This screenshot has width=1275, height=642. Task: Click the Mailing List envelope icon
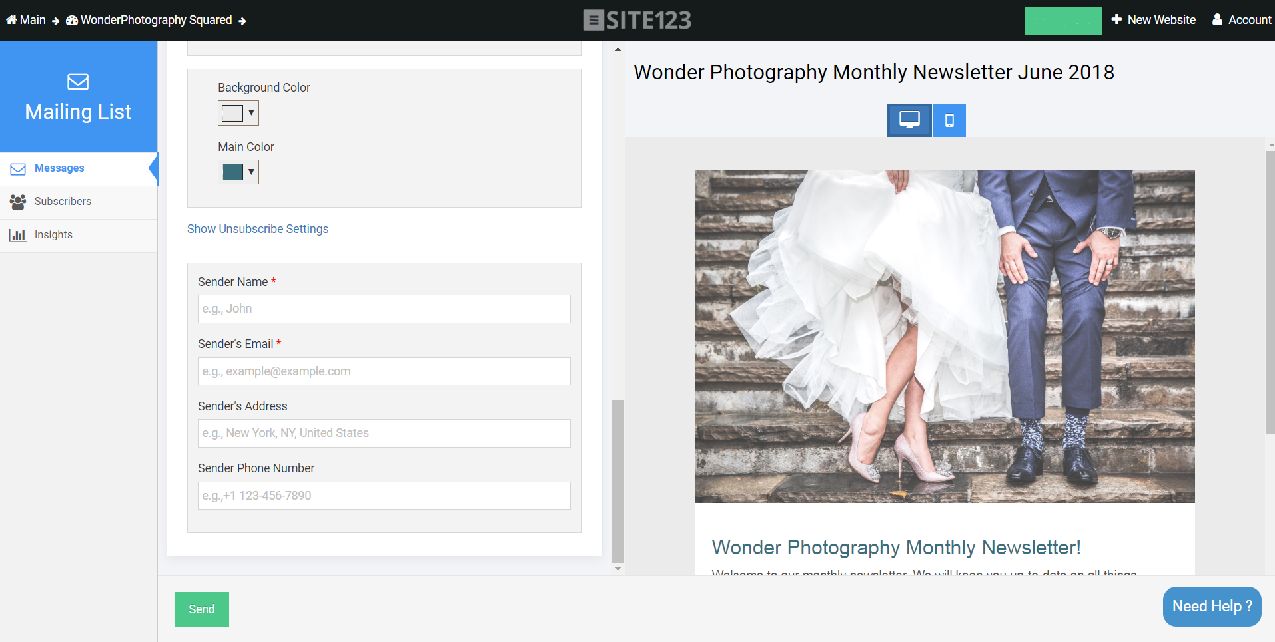[x=78, y=81]
